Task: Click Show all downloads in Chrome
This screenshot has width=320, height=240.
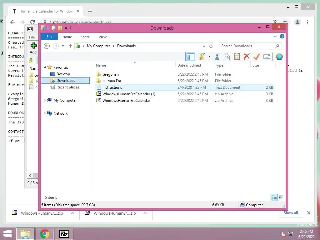Action: 291,213
